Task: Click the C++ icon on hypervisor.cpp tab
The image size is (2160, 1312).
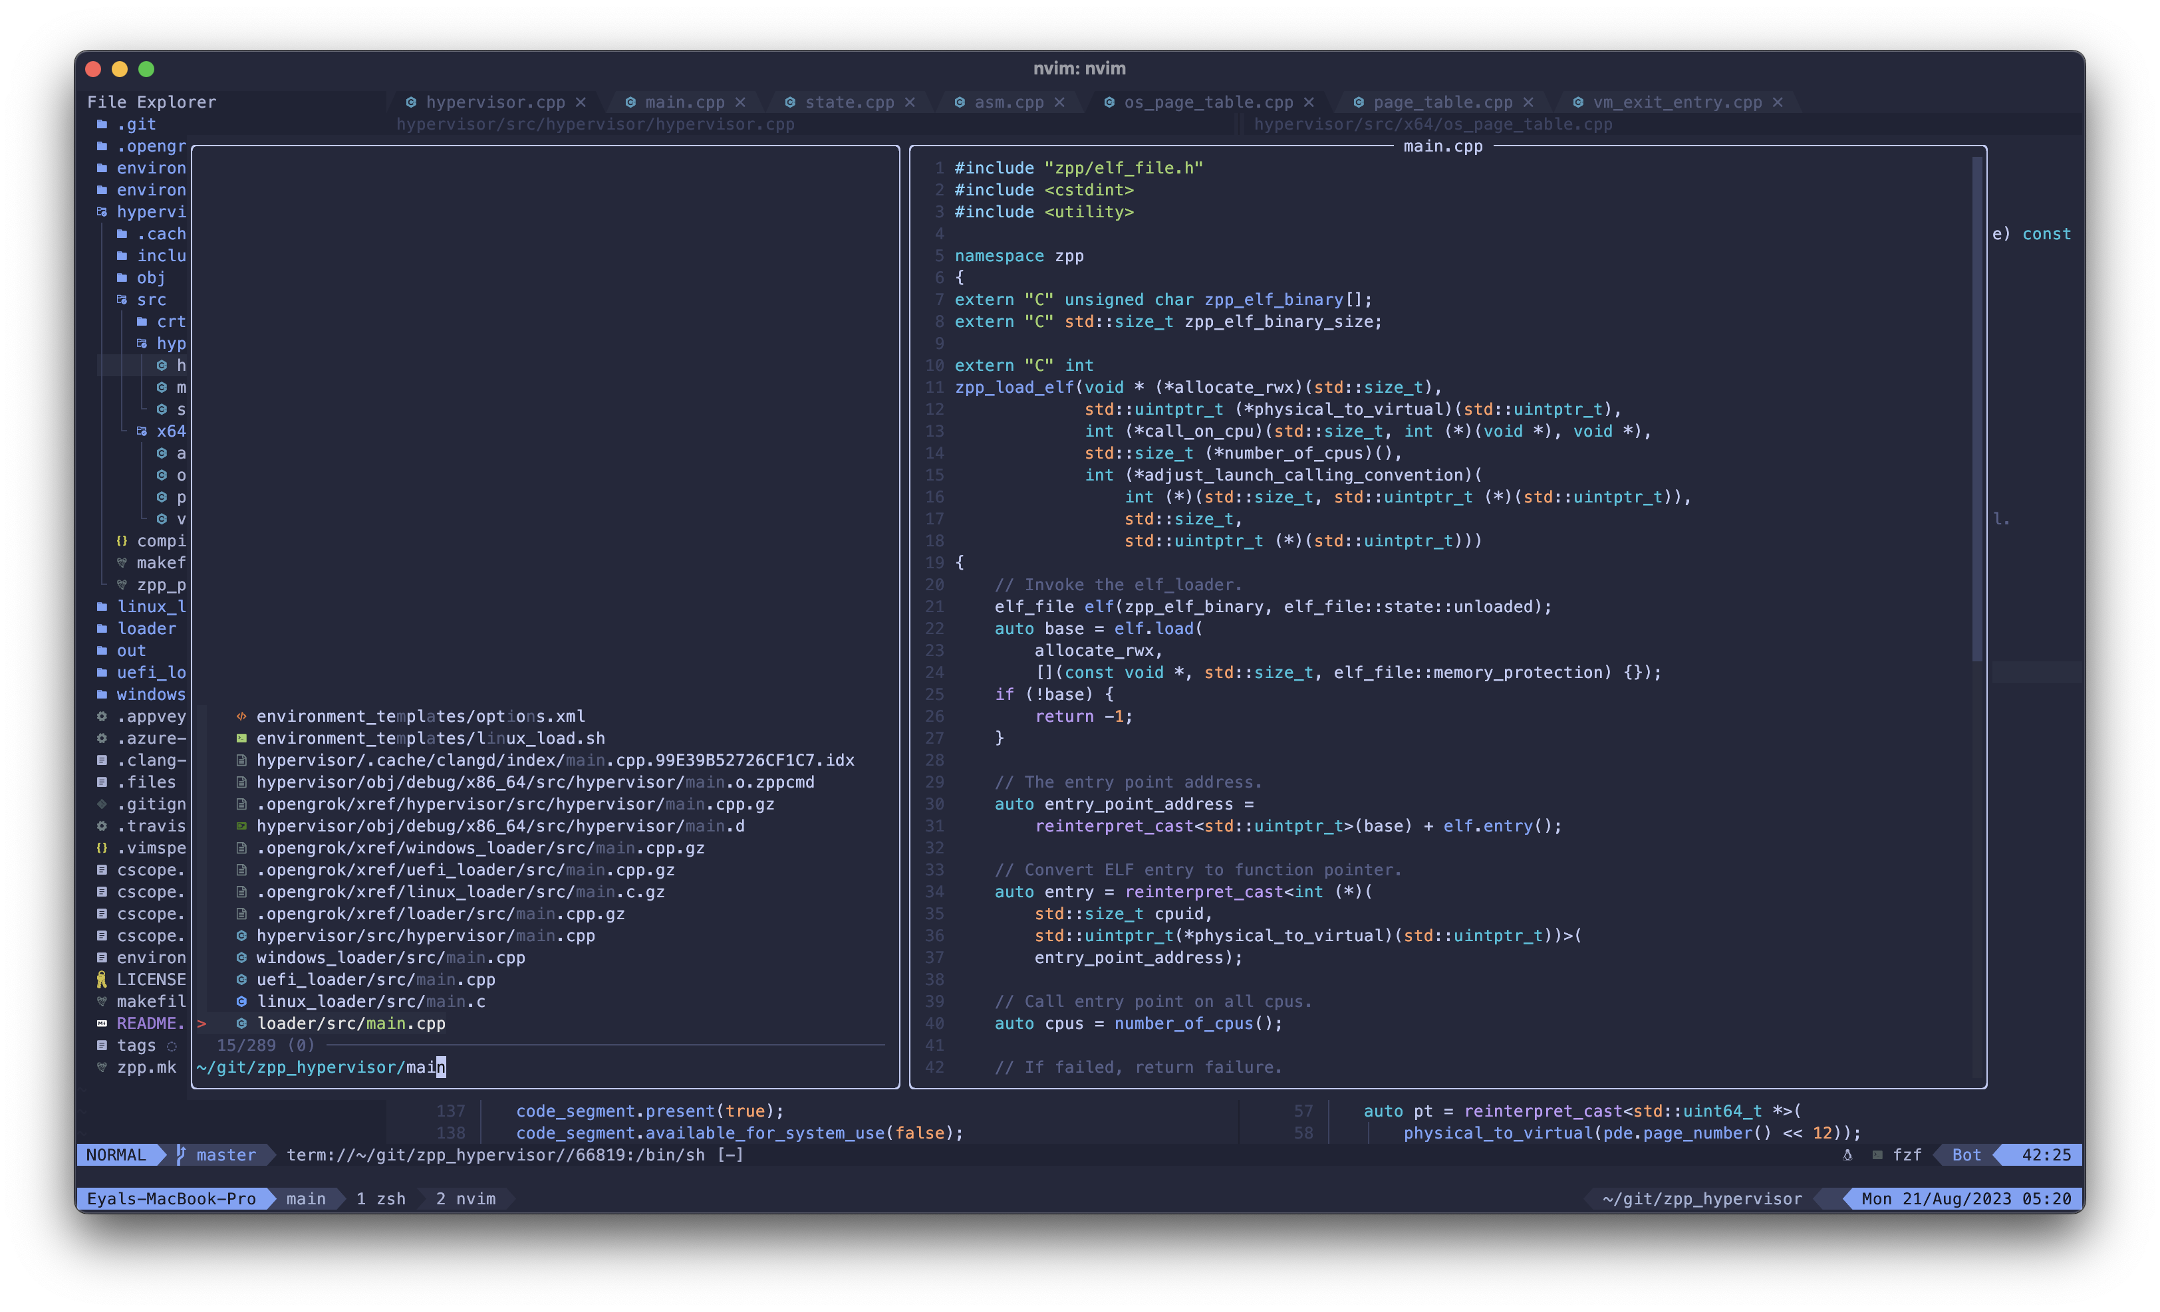Action: pyautogui.click(x=411, y=102)
